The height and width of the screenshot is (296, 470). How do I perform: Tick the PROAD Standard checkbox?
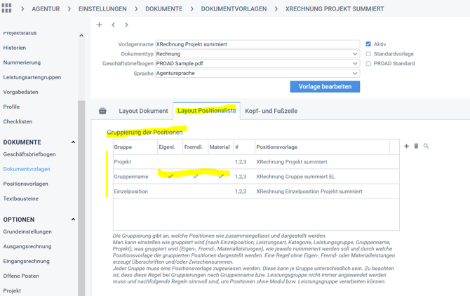[368, 64]
